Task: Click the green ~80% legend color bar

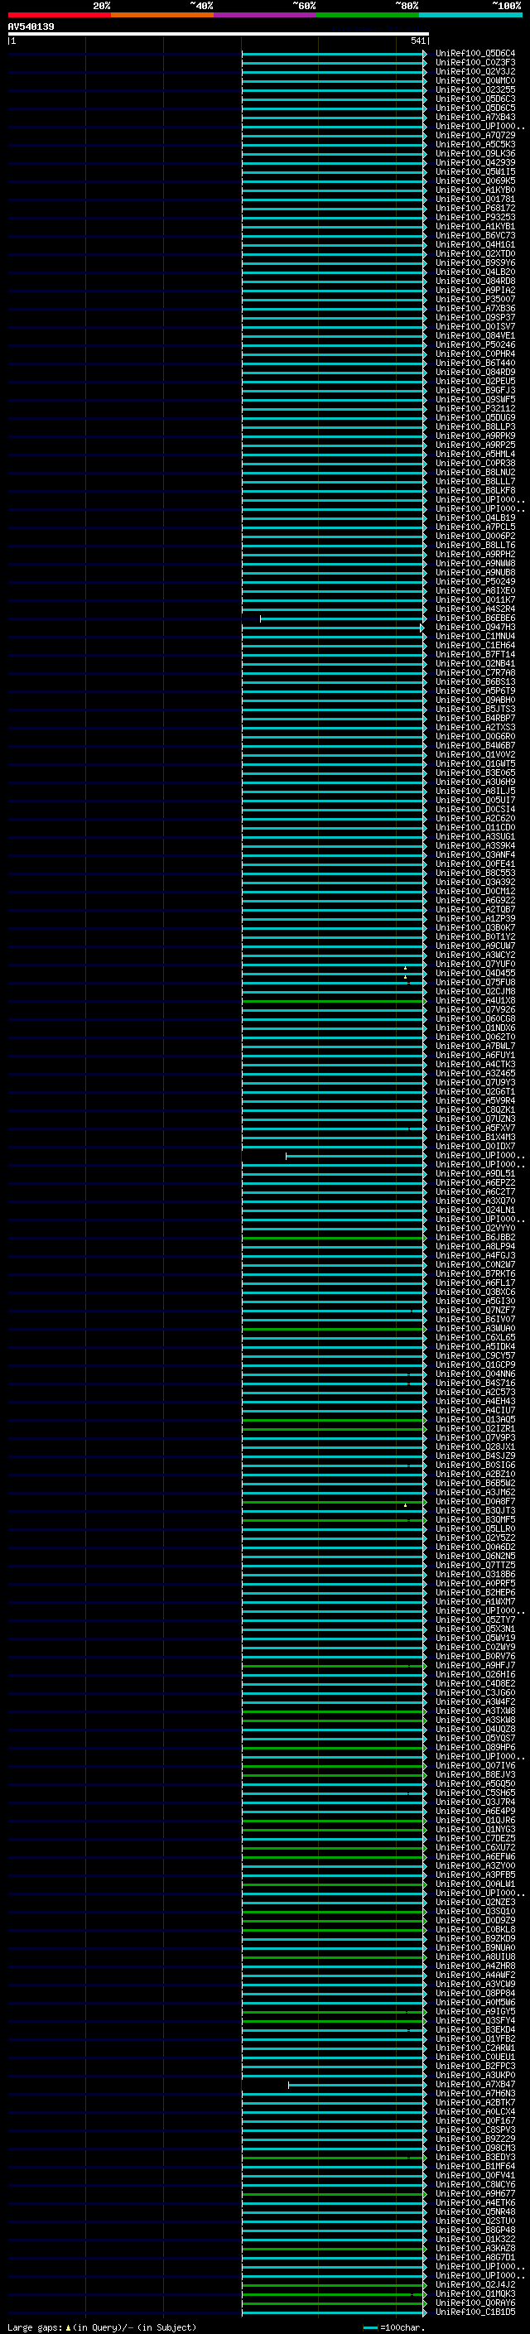Action: pos(368,15)
